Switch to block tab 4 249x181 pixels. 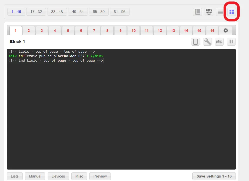pyautogui.click(x=55, y=31)
